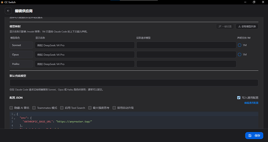The height and width of the screenshot is (142, 268).
Task: Check 禁用自动升级 option
Action: coord(114,108)
